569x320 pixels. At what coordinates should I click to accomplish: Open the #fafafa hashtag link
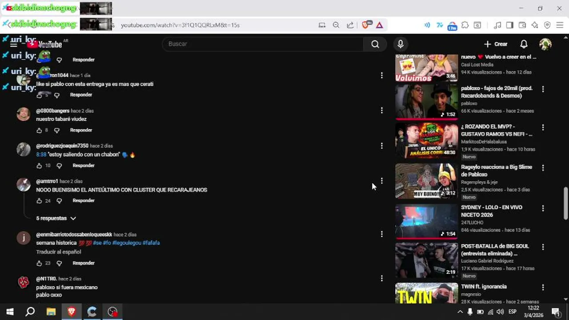click(151, 243)
